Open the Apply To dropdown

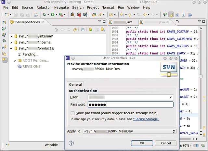click(x=130, y=131)
